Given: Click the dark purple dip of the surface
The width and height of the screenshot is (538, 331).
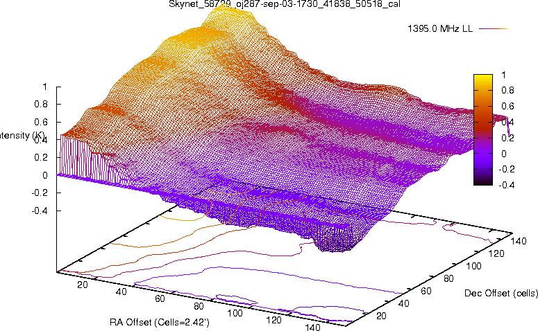Looking at the screenshot, I should pos(335,244).
